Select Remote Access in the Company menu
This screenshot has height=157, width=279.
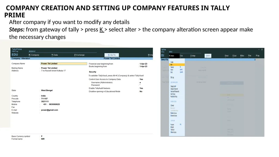tap(174, 113)
